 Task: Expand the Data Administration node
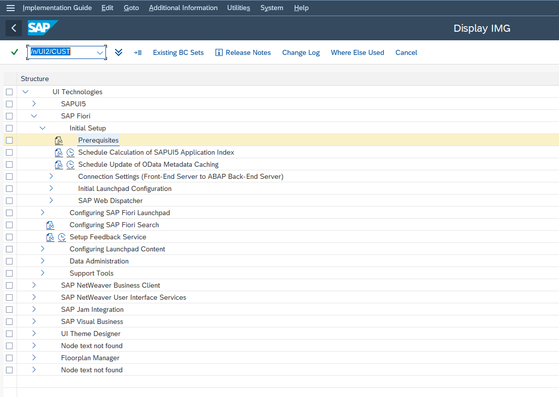(42, 261)
